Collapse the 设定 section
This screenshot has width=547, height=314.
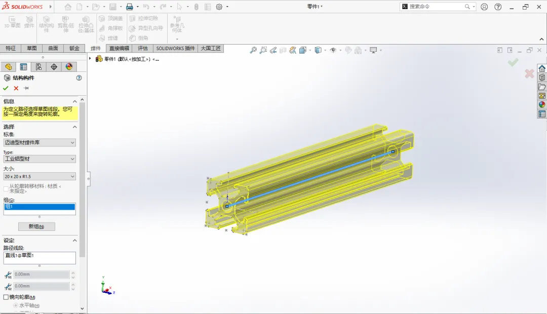(74, 241)
